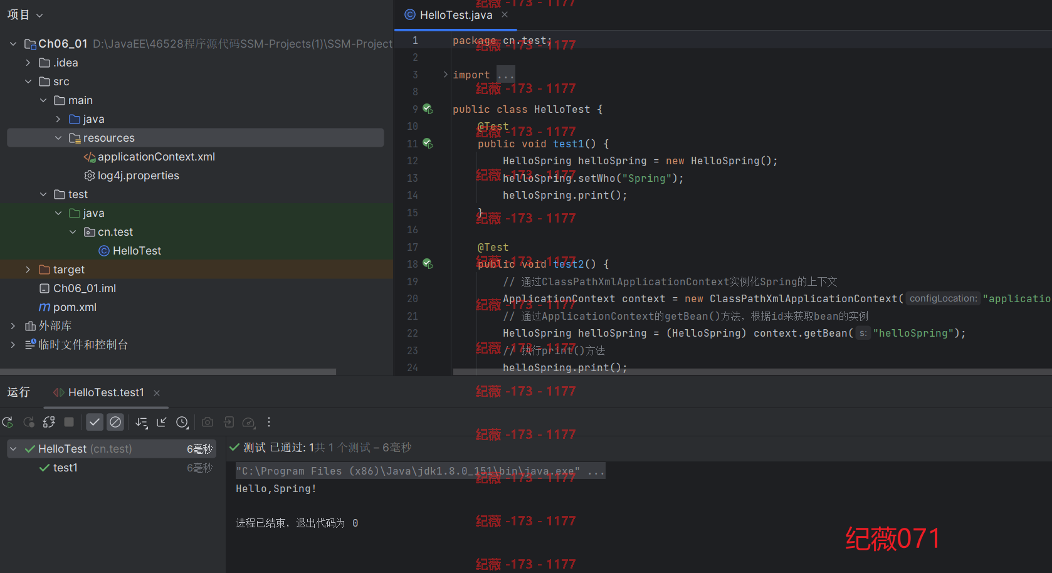1052x573 pixels.
Task: Expand the folded import statement
Action: [446, 75]
